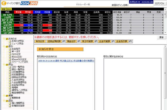Click the 個人情報照会 document icon

(x=10, y=103)
